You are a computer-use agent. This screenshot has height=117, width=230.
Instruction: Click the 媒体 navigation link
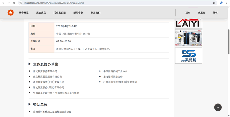click(x=215, y=13)
